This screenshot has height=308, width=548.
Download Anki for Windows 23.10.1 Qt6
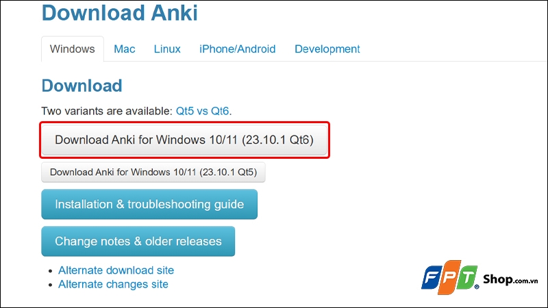pyautogui.click(x=184, y=140)
